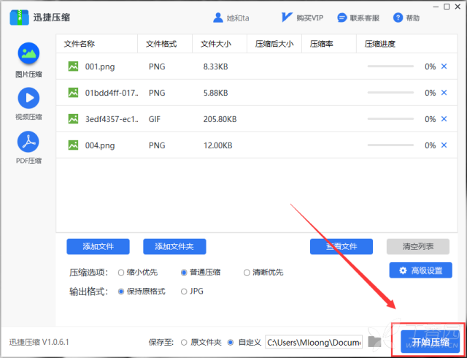Click the custom save path input field
This screenshot has height=358, width=467.
pos(313,341)
